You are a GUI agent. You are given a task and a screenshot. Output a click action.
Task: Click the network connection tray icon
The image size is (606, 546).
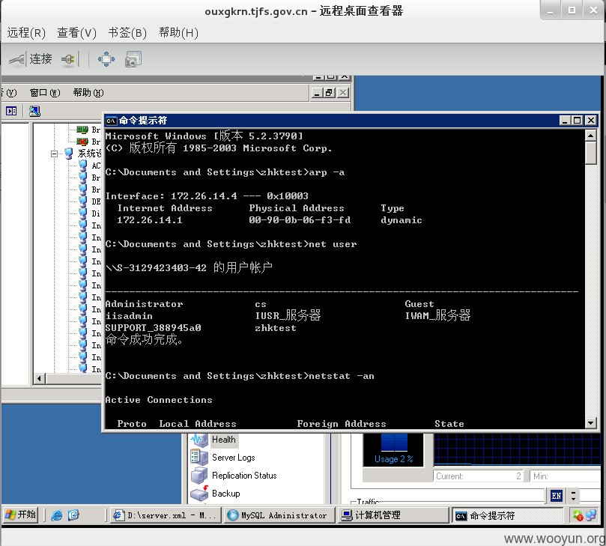[591, 515]
